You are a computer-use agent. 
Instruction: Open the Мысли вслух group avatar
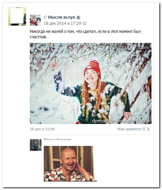coord(35,20)
